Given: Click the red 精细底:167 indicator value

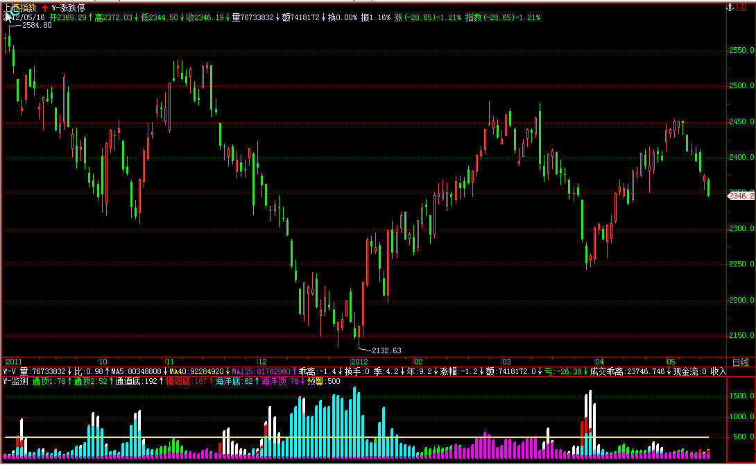Looking at the screenshot, I should [x=187, y=381].
